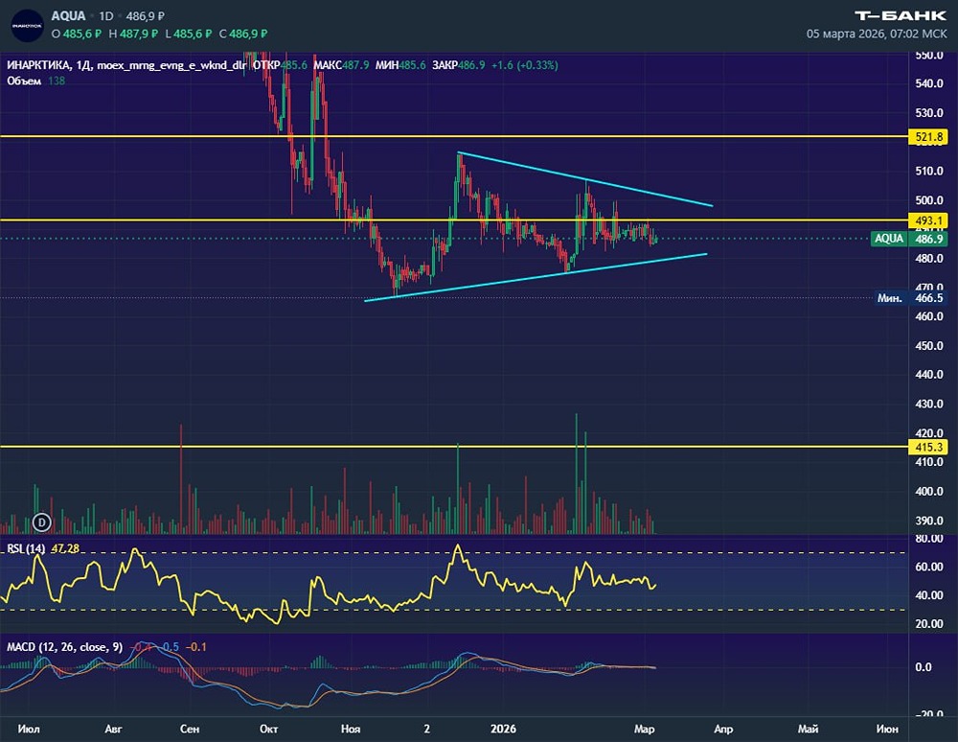958x742 pixels.
Task: Click the INARCTICA round logo icon
Action: [x=27, y=26]
